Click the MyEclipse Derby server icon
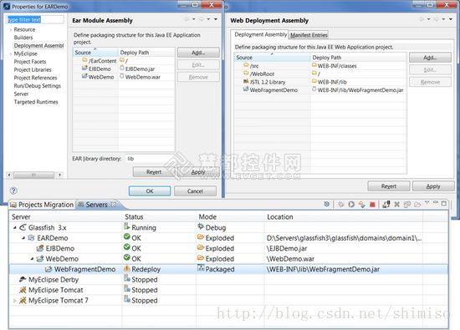The height and width of the screenshot is (330, 460). pyautogui.click(x=23, y=279)
